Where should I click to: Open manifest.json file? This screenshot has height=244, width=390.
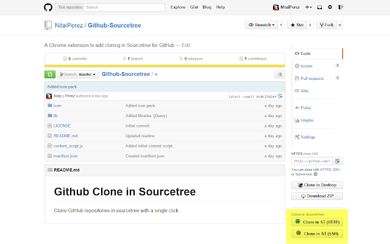65,156
